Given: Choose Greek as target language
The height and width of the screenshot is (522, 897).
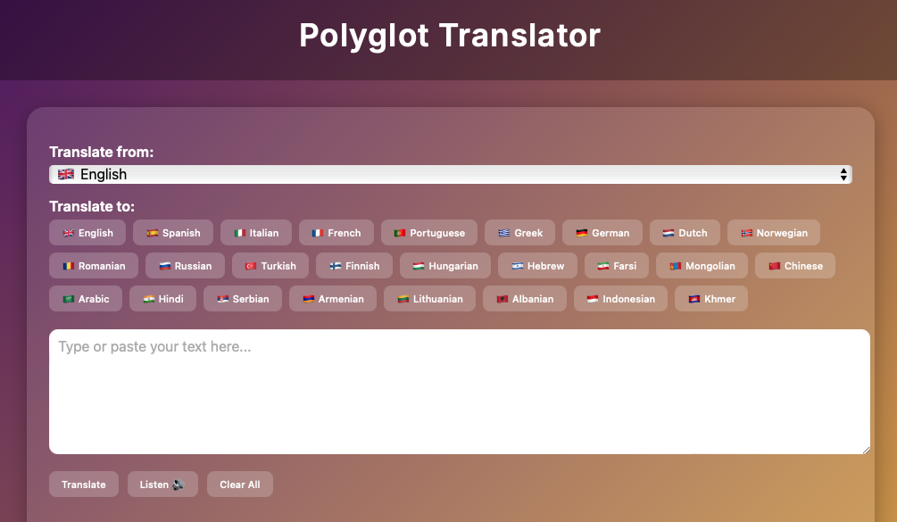Looking at the screenshot, I should point(519,233).
